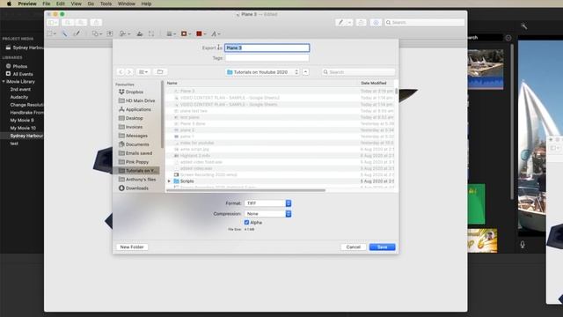The height and width of the screenshot is (317, 563).
Task: Open the Format dropdown showing TIFF
Action: click(x=267, y=203)
